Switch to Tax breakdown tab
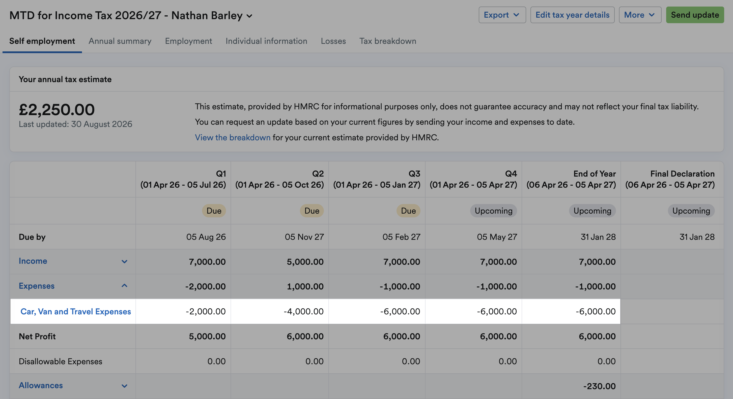This screenshot has width=733, height=399. pos(387,41)
